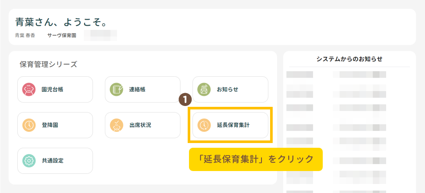Image resolution: width=425 pixels, height=193 pixels.
Task: Click the yellow 「延長保育集計」をクリック callout
Action: tap(255, 159)
